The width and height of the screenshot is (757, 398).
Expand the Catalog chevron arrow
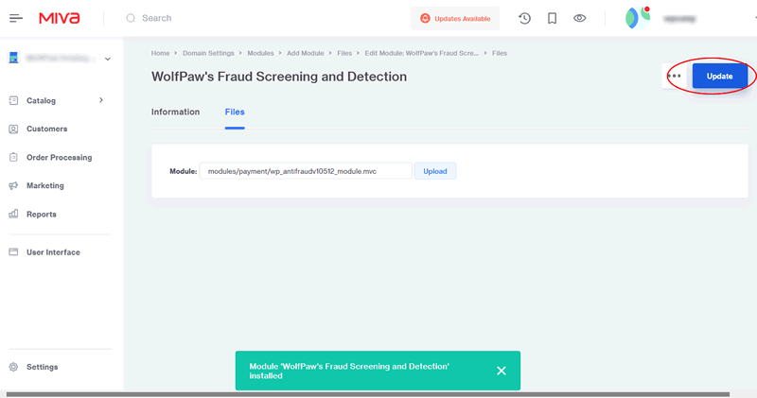(x=101, y=100)
